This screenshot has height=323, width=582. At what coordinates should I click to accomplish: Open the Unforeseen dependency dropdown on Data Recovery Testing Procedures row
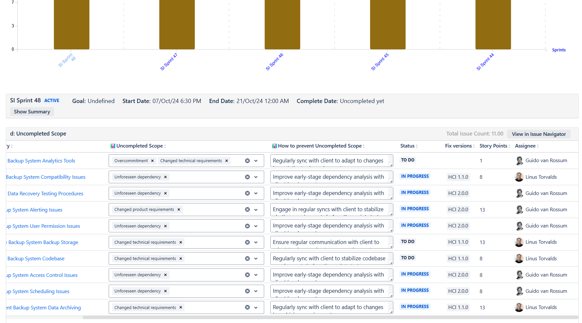point(256,193)
